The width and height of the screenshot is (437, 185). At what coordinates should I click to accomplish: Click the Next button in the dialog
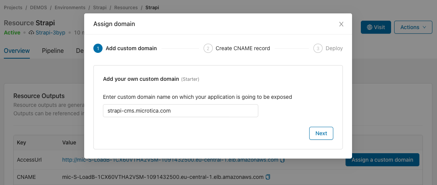coord(321,133)
